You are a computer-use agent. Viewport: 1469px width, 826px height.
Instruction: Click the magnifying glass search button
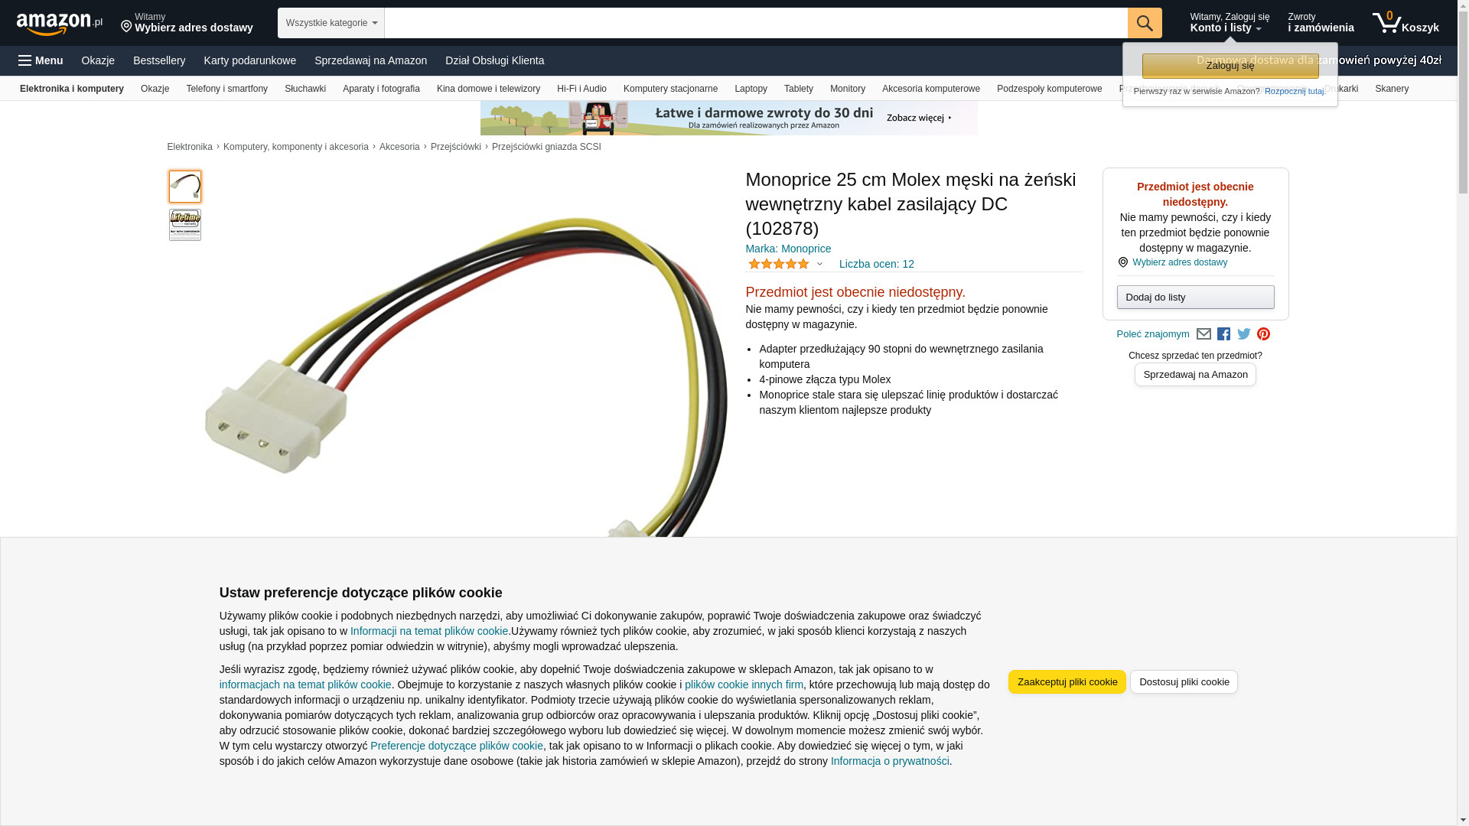[1145, 23]
